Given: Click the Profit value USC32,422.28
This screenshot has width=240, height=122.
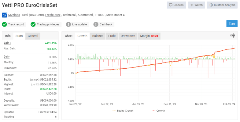Looking at the screenshot, I should (x=48, y=89).
